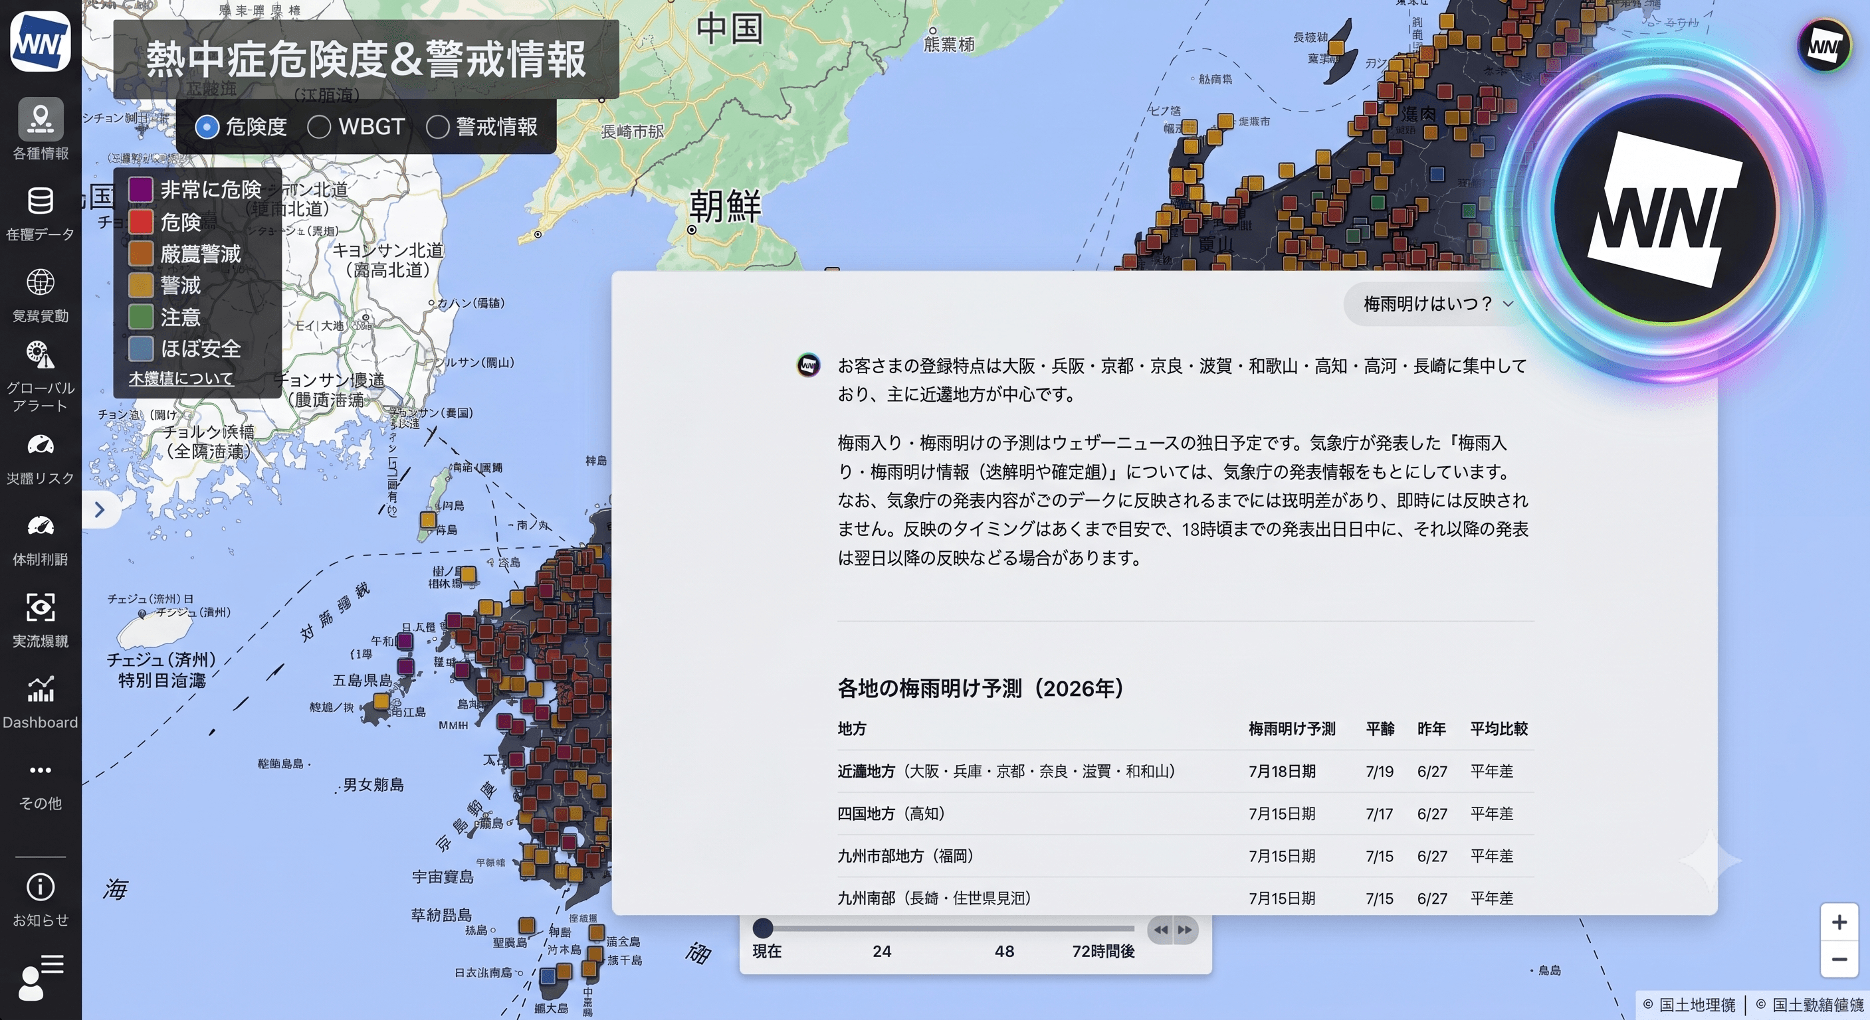Screen dimensions: 1870x1020
Task: Open the グローバルアラート warning icon
Action: (x=41, y=355)
